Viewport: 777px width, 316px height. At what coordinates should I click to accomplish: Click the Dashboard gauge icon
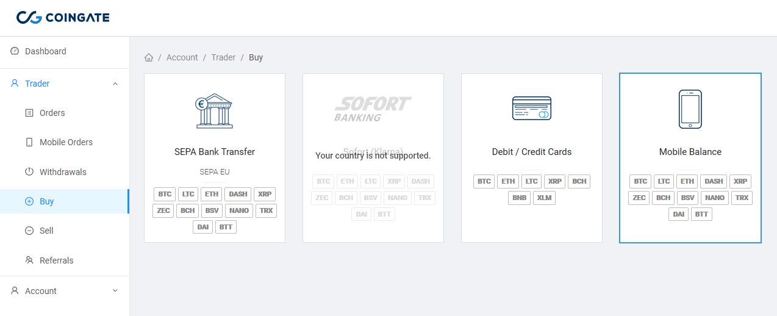tap(15, 51)
